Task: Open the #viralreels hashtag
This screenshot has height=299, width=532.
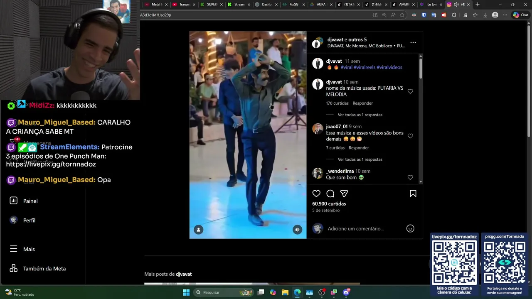Action: click(x=365, y=67)
